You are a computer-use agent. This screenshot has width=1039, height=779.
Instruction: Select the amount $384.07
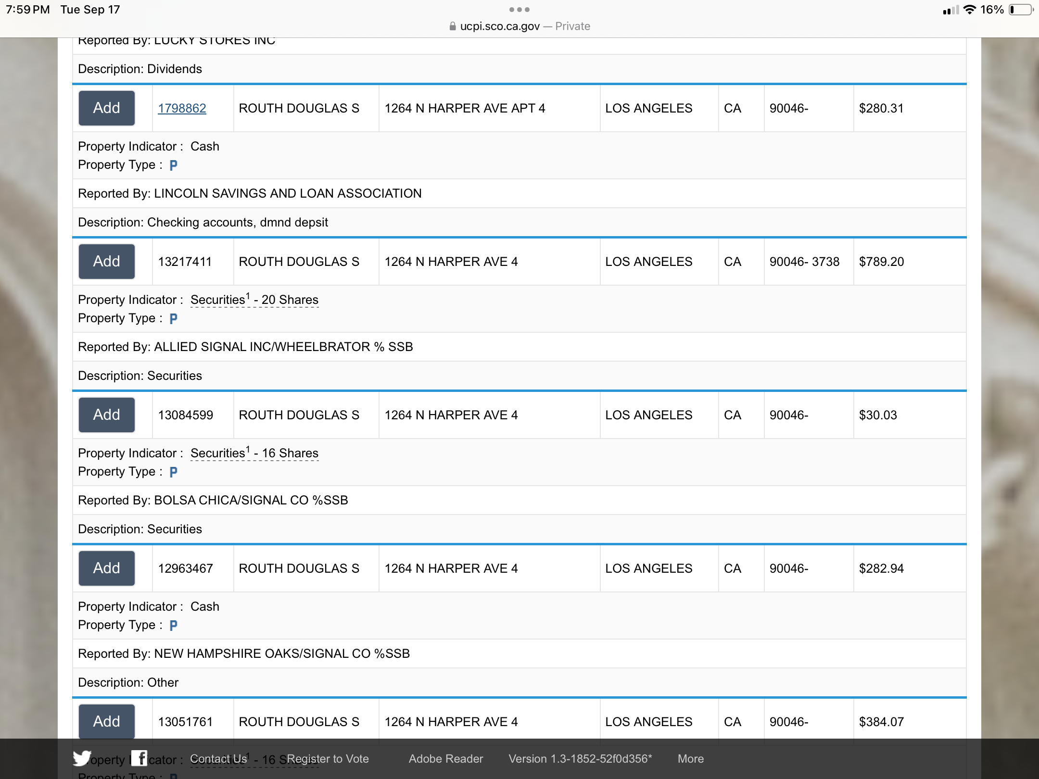[x=882, y=722]
